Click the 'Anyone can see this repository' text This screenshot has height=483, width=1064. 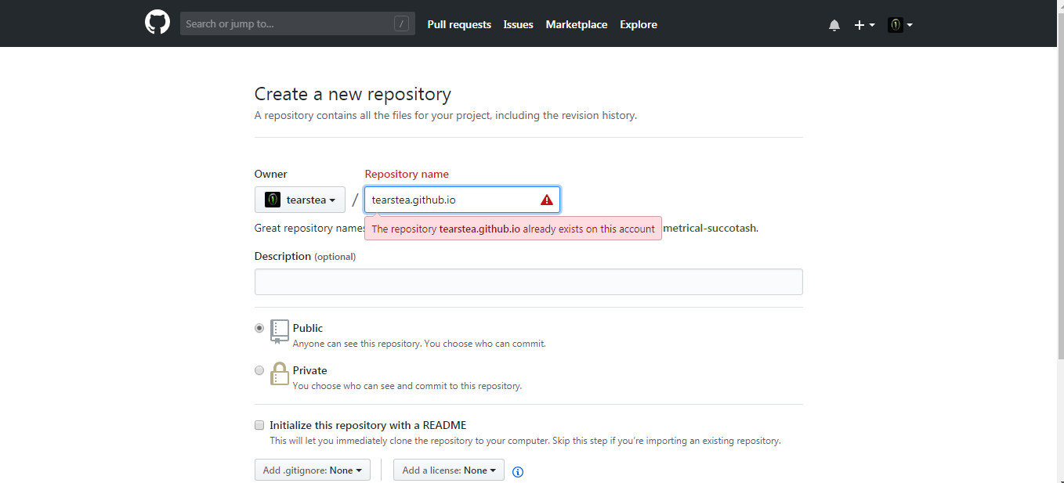[419, 344]
